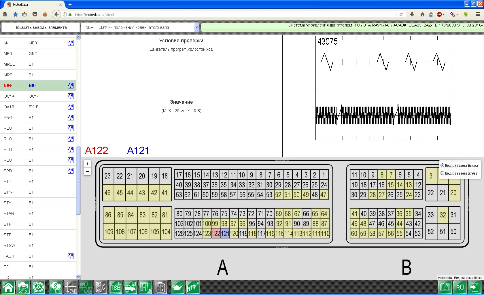484x295 pixels.
Task: Select the ME01 GND row
Action: point(38,54)
